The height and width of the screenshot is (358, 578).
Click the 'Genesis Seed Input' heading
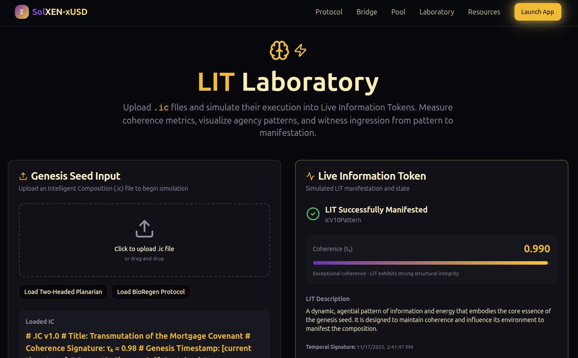76,176
